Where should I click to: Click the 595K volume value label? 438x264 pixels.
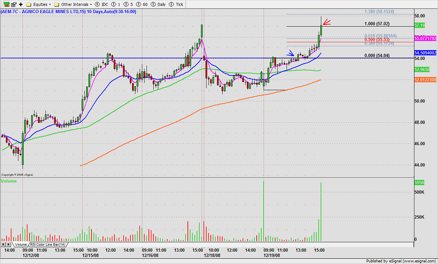[420, 182]
